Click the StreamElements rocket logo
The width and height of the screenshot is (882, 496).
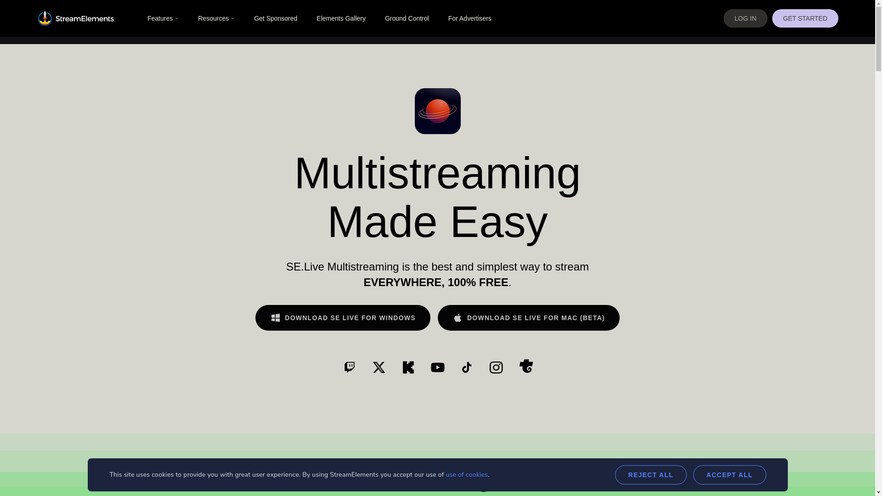(76, 18)
